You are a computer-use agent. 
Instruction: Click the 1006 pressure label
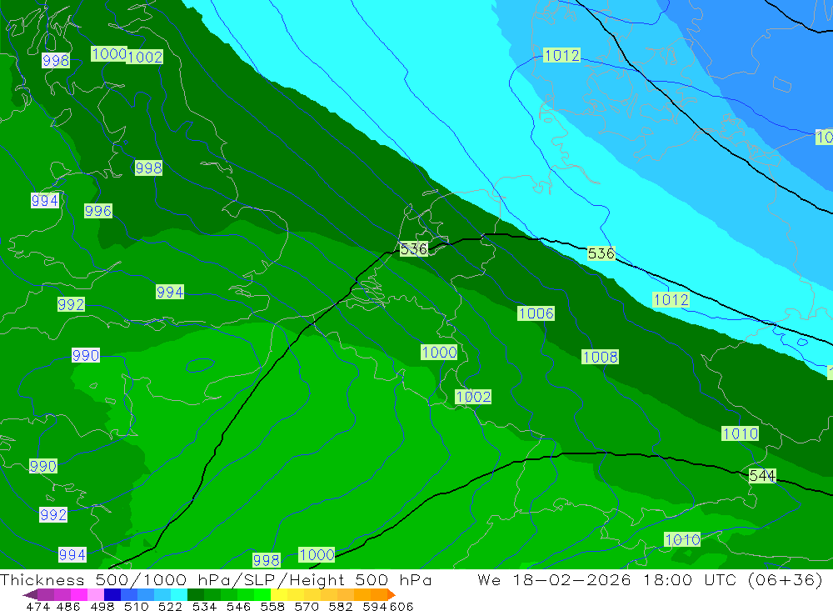click(x=536, y=313)
